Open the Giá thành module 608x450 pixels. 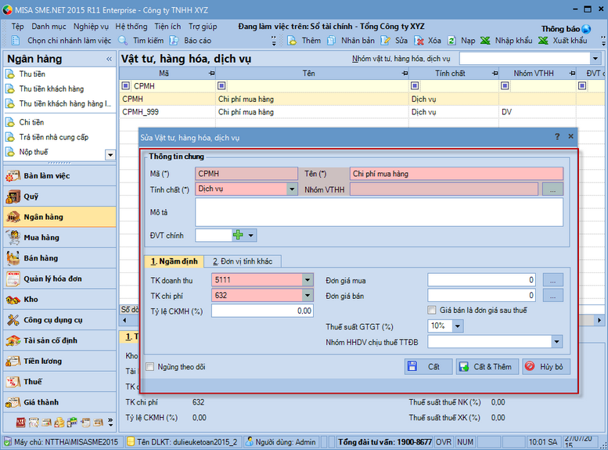click(59, 402)
